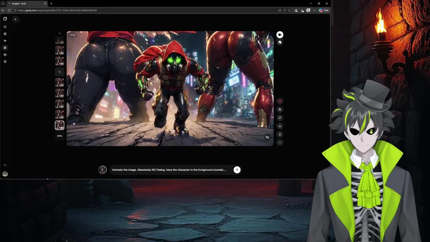Reload the page
The height and width of the screenshot is (242, 430).
[x=9, y=10]
